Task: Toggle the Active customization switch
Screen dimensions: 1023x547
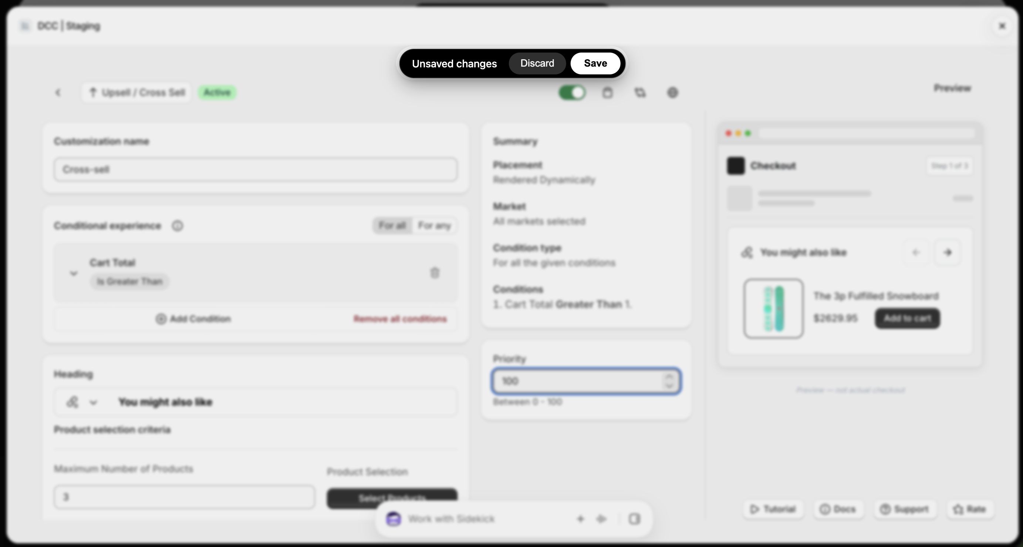Action: click(572, 93)
